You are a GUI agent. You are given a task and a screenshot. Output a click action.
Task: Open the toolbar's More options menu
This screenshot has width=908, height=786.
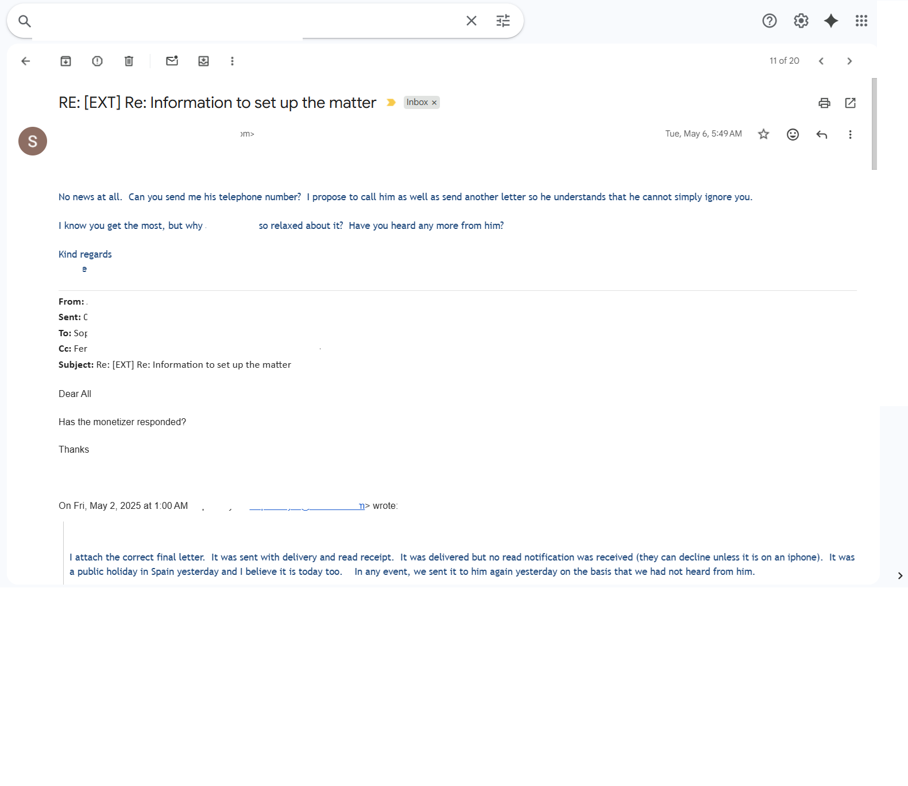(x=233, y=61)
